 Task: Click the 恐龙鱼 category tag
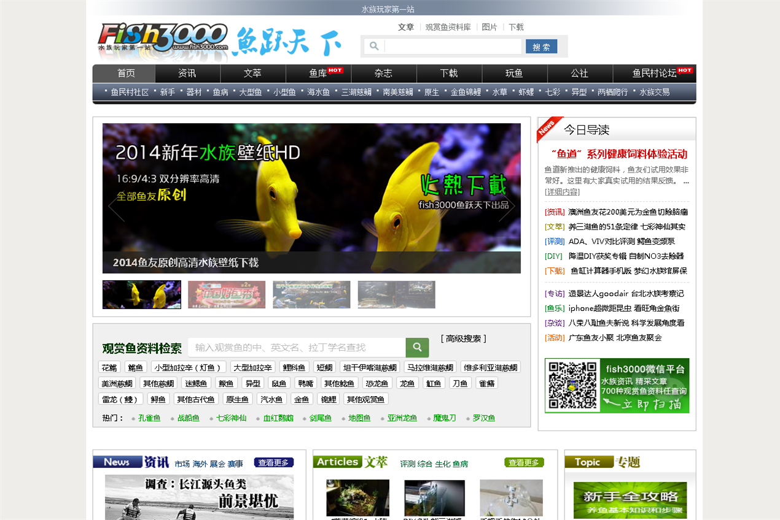[x=376, y=383]
